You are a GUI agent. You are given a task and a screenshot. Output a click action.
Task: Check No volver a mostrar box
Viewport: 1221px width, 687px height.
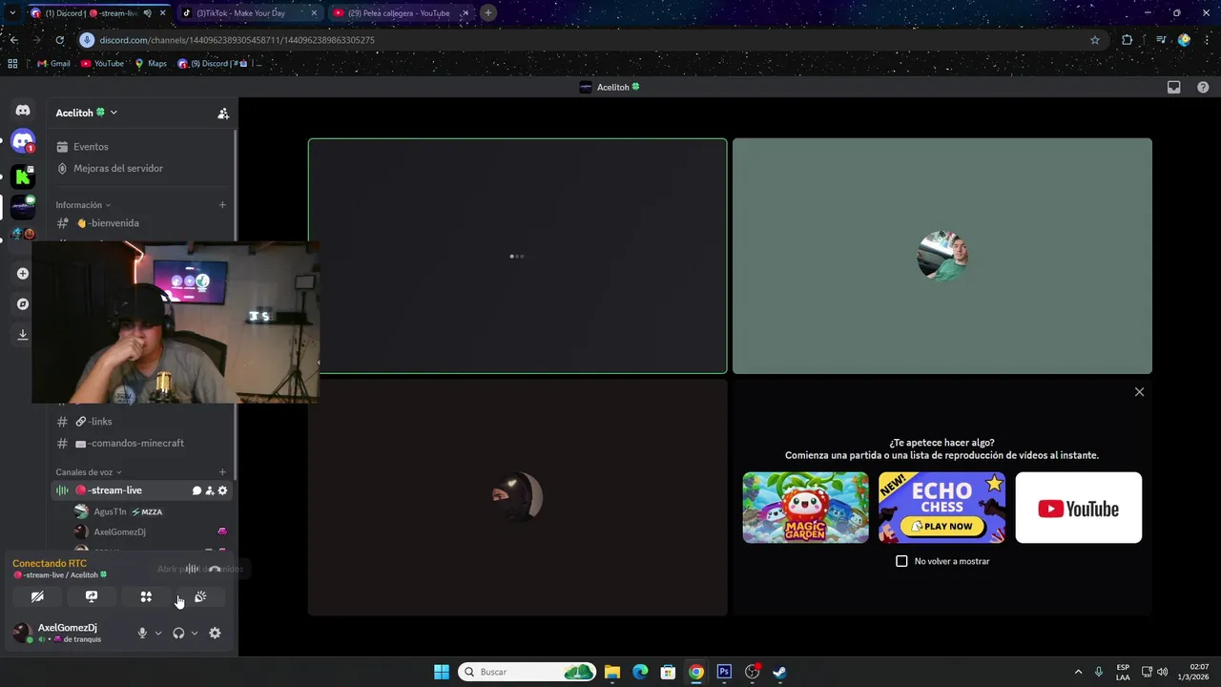click(901, 561)
